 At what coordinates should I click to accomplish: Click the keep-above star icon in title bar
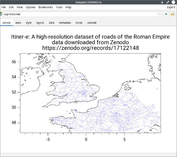(162, 2)
